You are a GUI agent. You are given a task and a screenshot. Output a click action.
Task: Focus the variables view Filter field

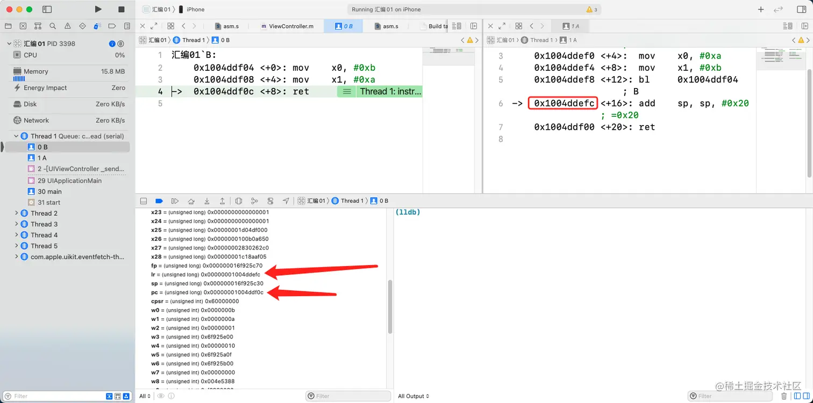point(348,396)
